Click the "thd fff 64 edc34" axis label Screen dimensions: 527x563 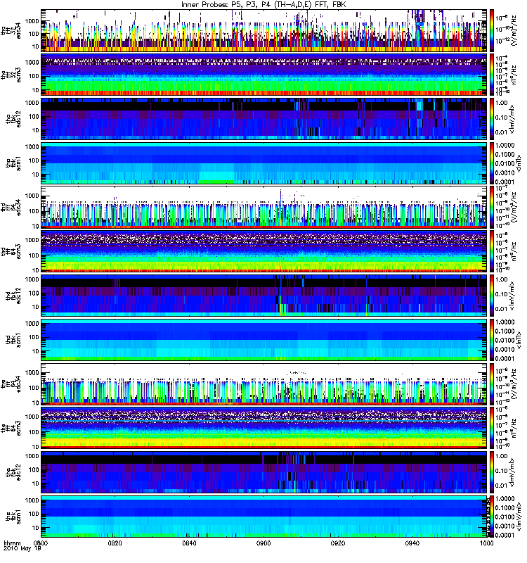click(x=11, y=208)
